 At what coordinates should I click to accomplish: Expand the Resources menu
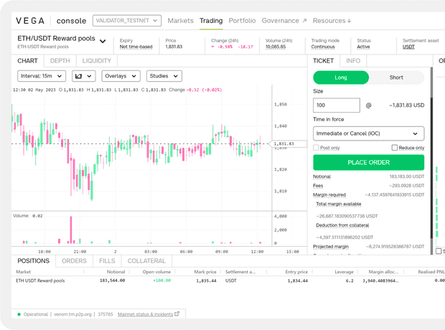[x=332, y=21]
